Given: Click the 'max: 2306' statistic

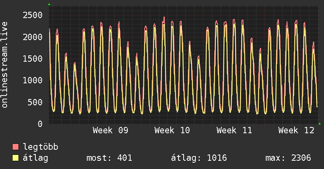Looking at the screenshot, I should [288, 158].
